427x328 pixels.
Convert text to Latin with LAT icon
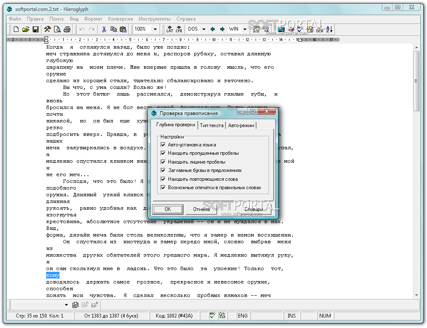pyautogui.click(x=170, y=29)
